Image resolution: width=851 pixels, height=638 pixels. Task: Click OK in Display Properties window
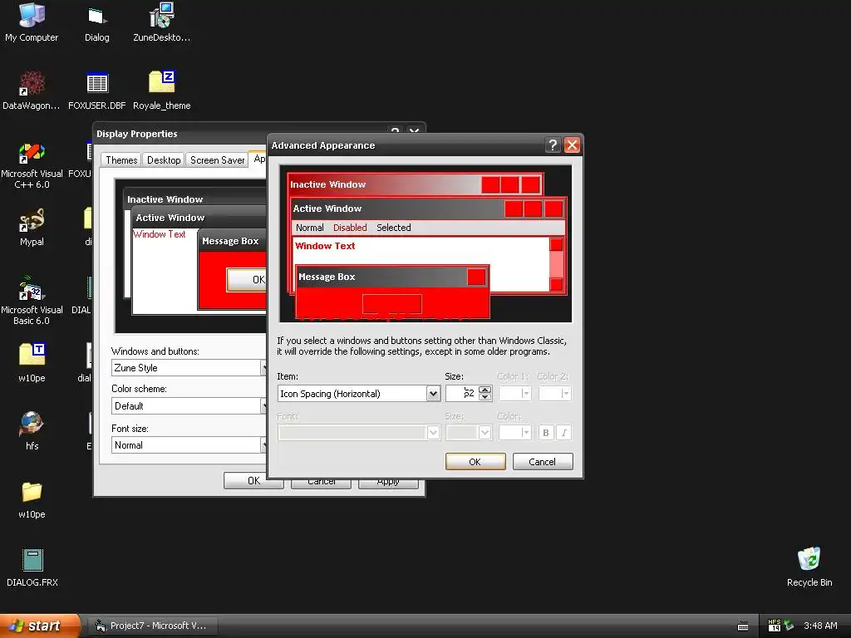coord(253,481)
